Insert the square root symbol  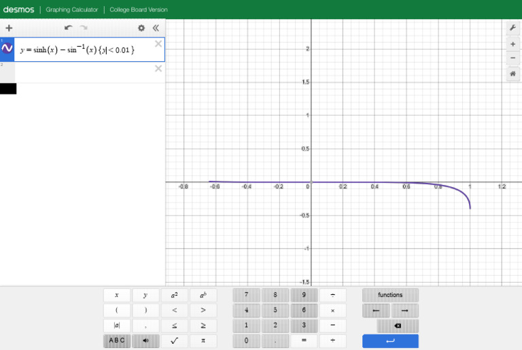tap(175, 340)
